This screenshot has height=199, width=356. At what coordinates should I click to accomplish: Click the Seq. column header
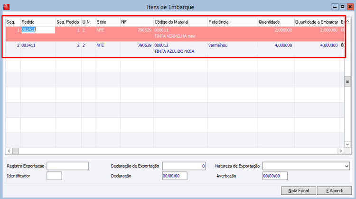point(13,22)
